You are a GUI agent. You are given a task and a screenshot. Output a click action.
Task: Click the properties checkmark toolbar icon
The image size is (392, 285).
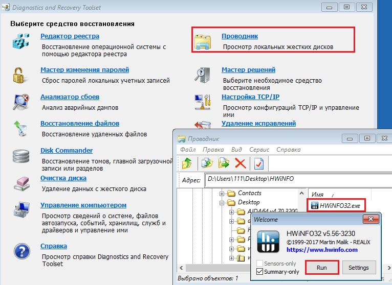point(259,163)
